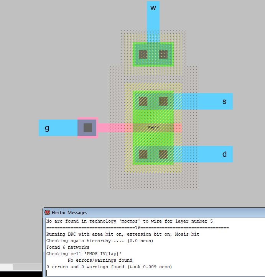This screenshot has width=265, height=277.
Task: Select the right contact cut in well tap
Action: (x=163, y=54)
